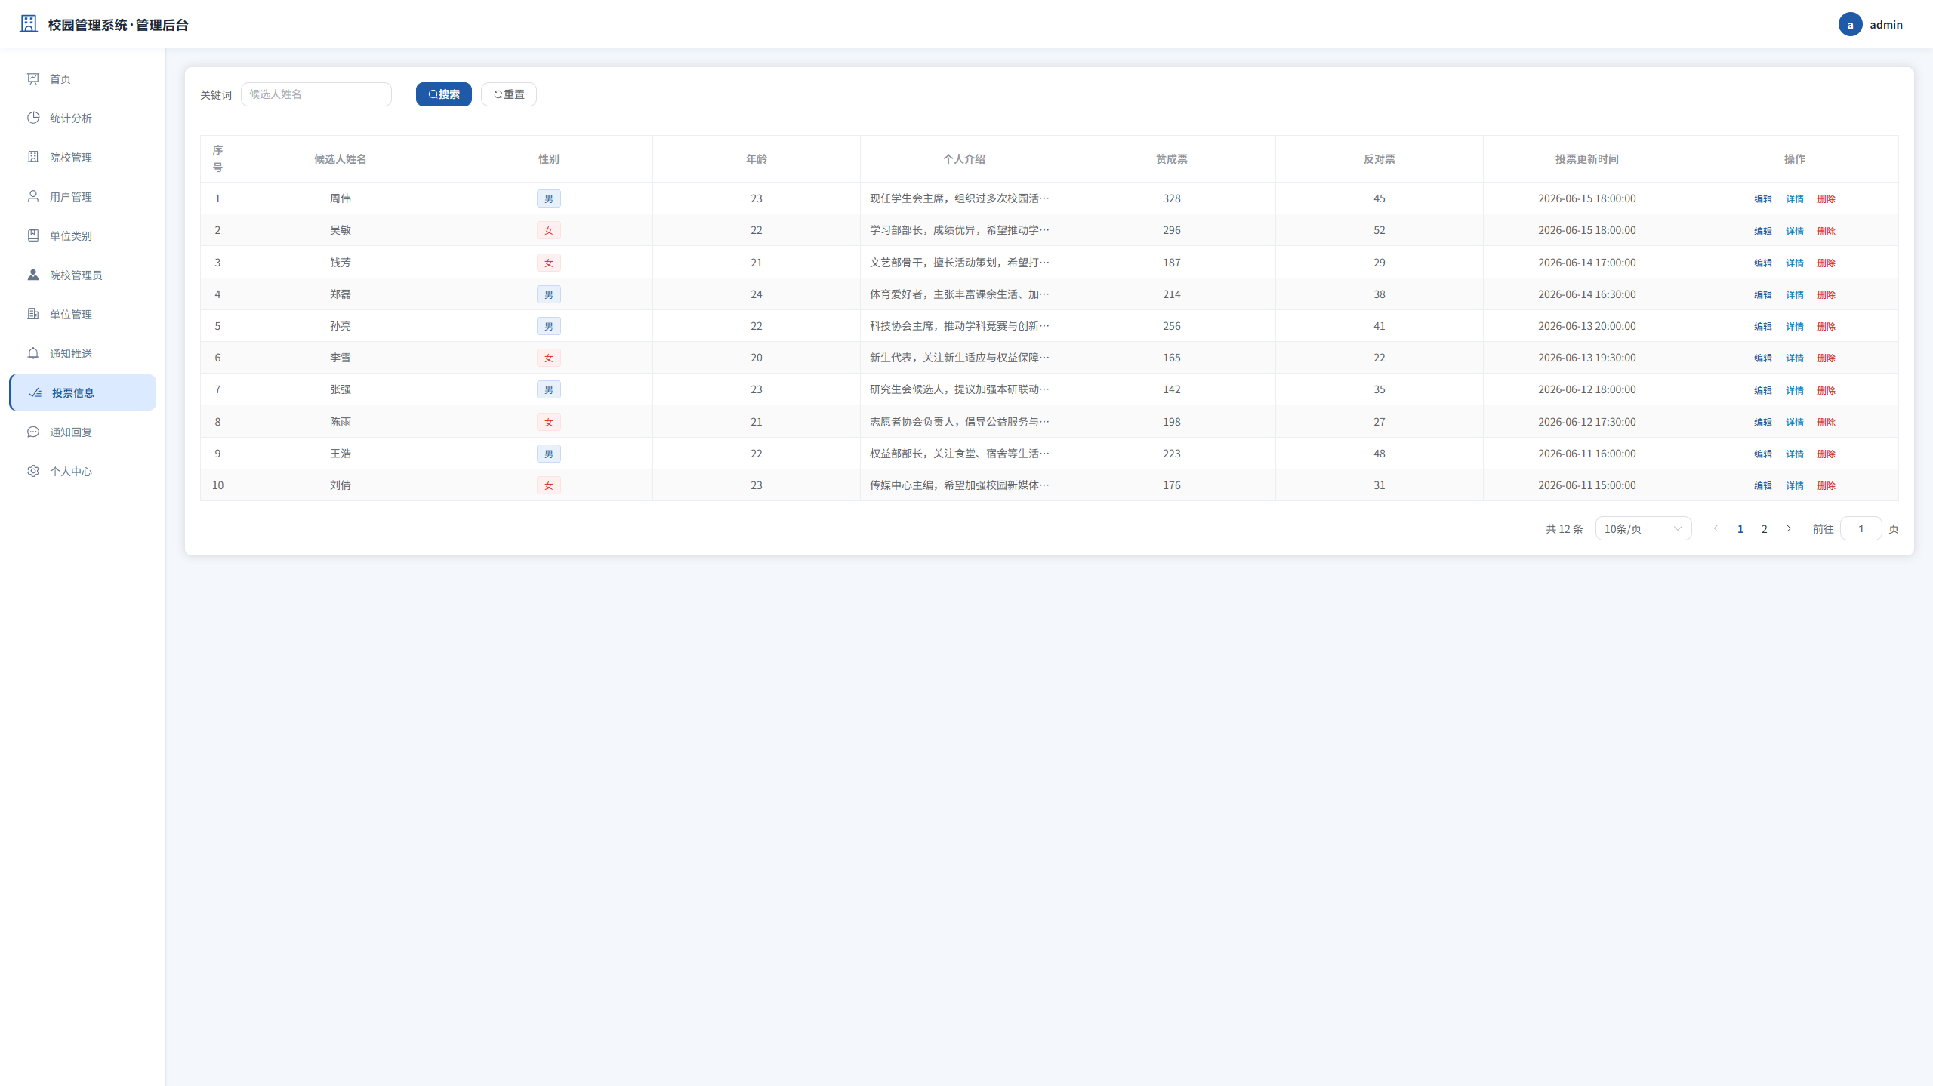Viewport: 1933px width, 1086px height.
Task: Click the 前往 page number input
Action: pos(1861,528)
